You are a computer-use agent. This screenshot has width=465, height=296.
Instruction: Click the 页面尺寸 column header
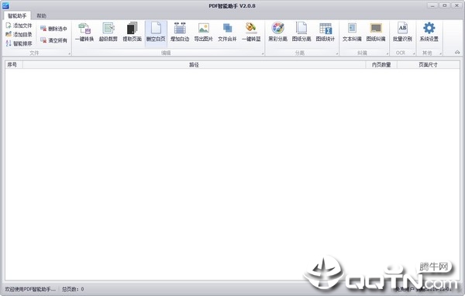coord(429,64)
